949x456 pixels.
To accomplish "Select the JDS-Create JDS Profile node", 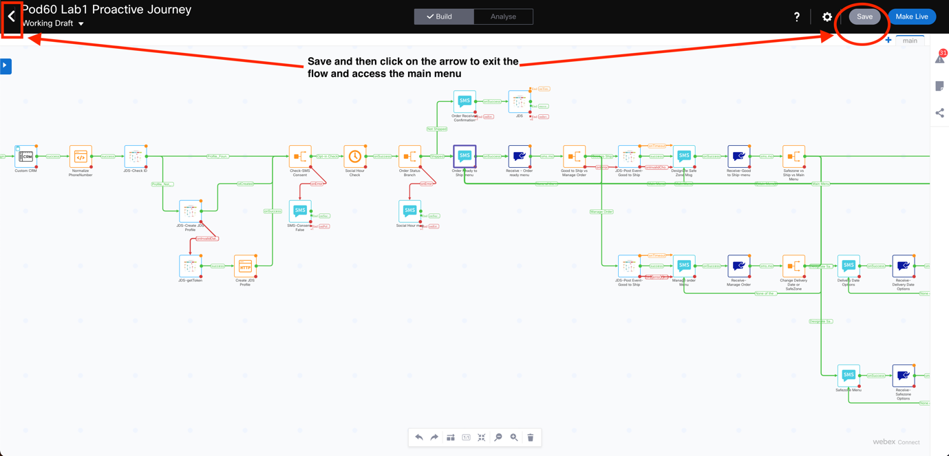I will pos(190,211).
